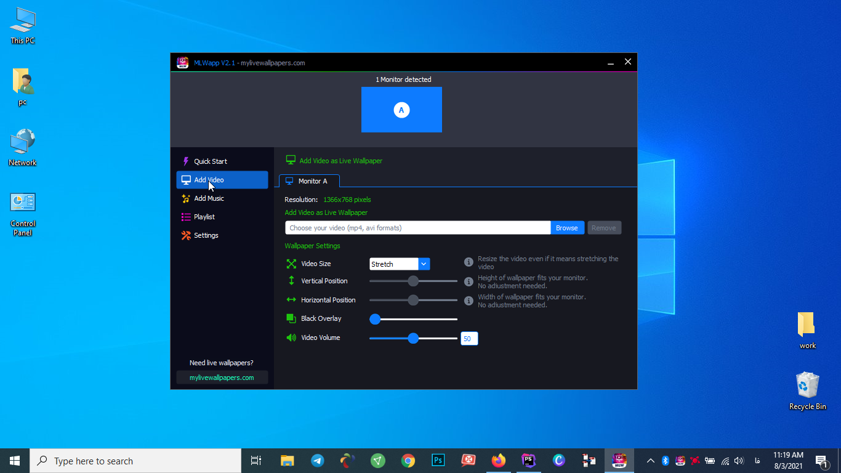Select the Monitor A preview thumbnail
The width and height of the screenshot is (841, 473).
(x=401, y=110)
